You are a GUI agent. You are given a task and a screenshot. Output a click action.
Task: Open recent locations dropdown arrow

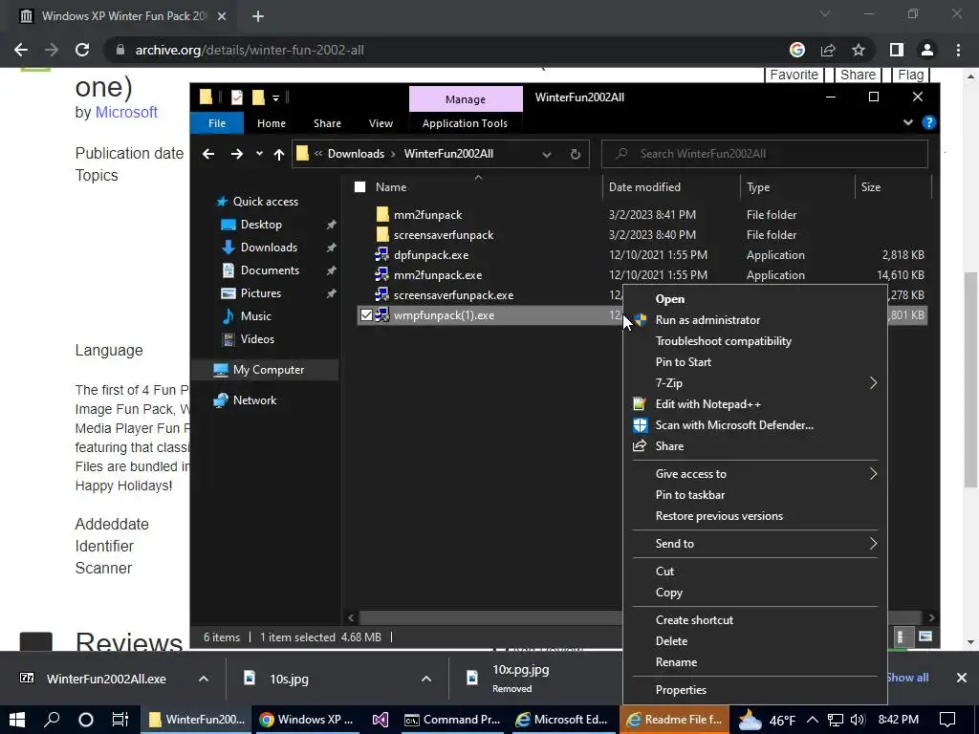tap(259, 154)
